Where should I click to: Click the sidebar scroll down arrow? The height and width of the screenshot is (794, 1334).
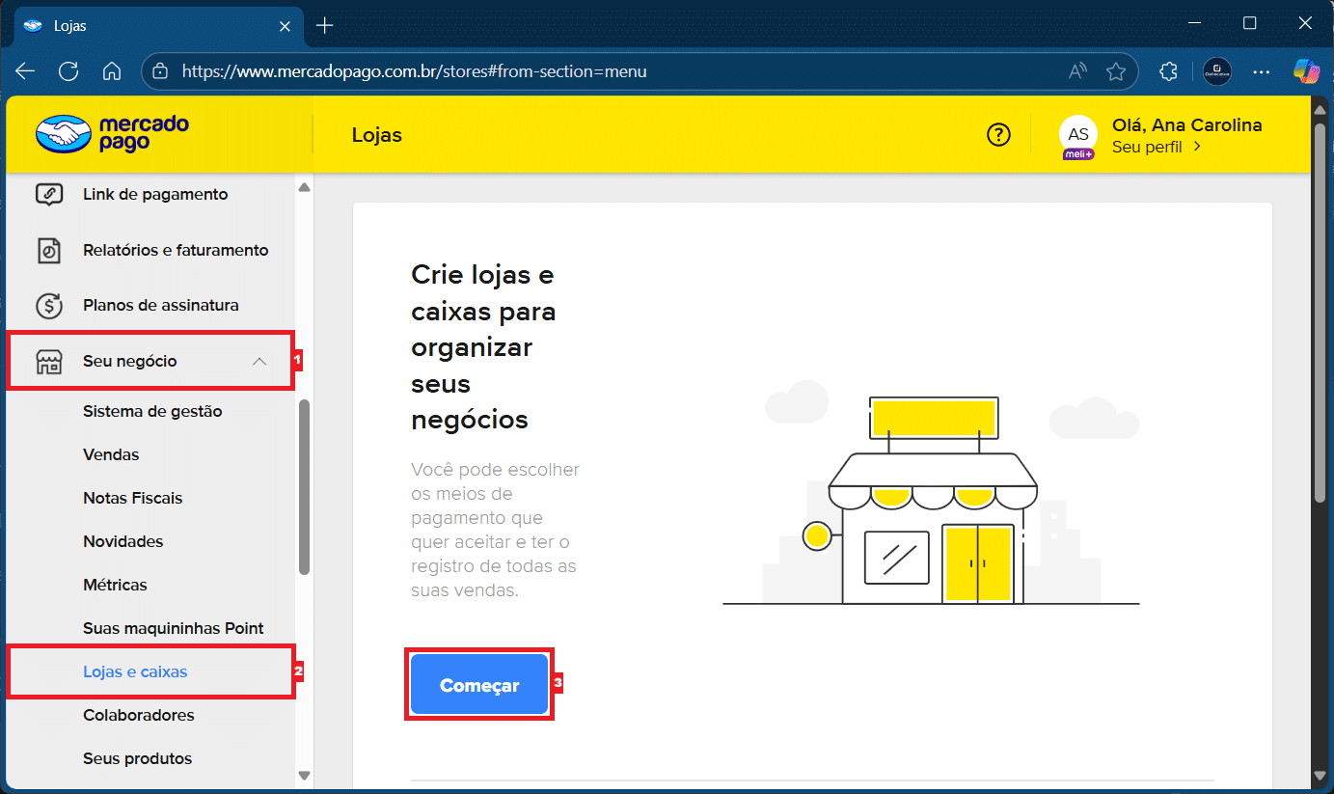[304, 775]
